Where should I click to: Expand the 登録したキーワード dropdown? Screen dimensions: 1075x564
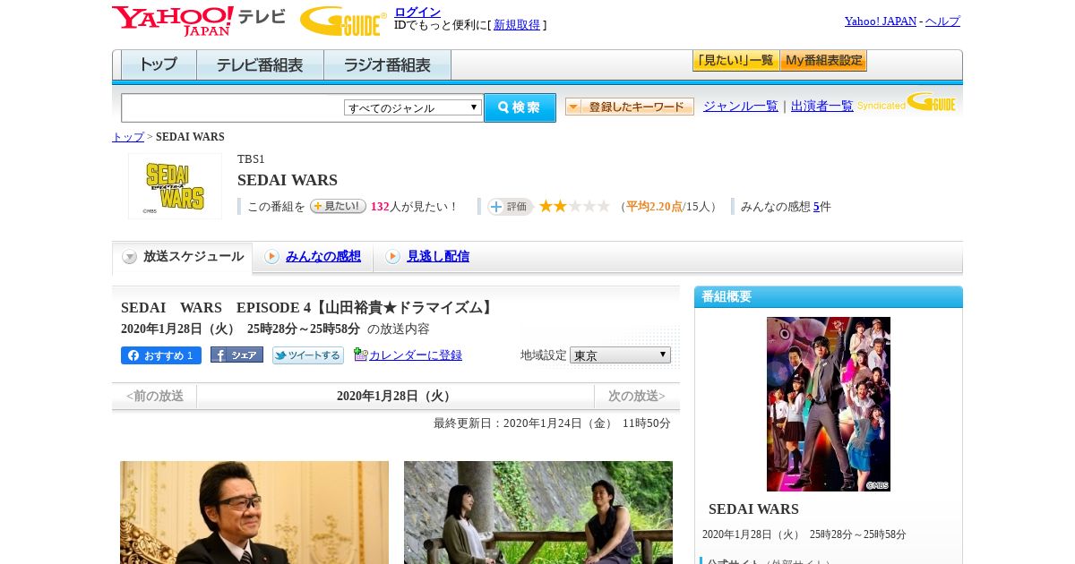click(630, 107)
